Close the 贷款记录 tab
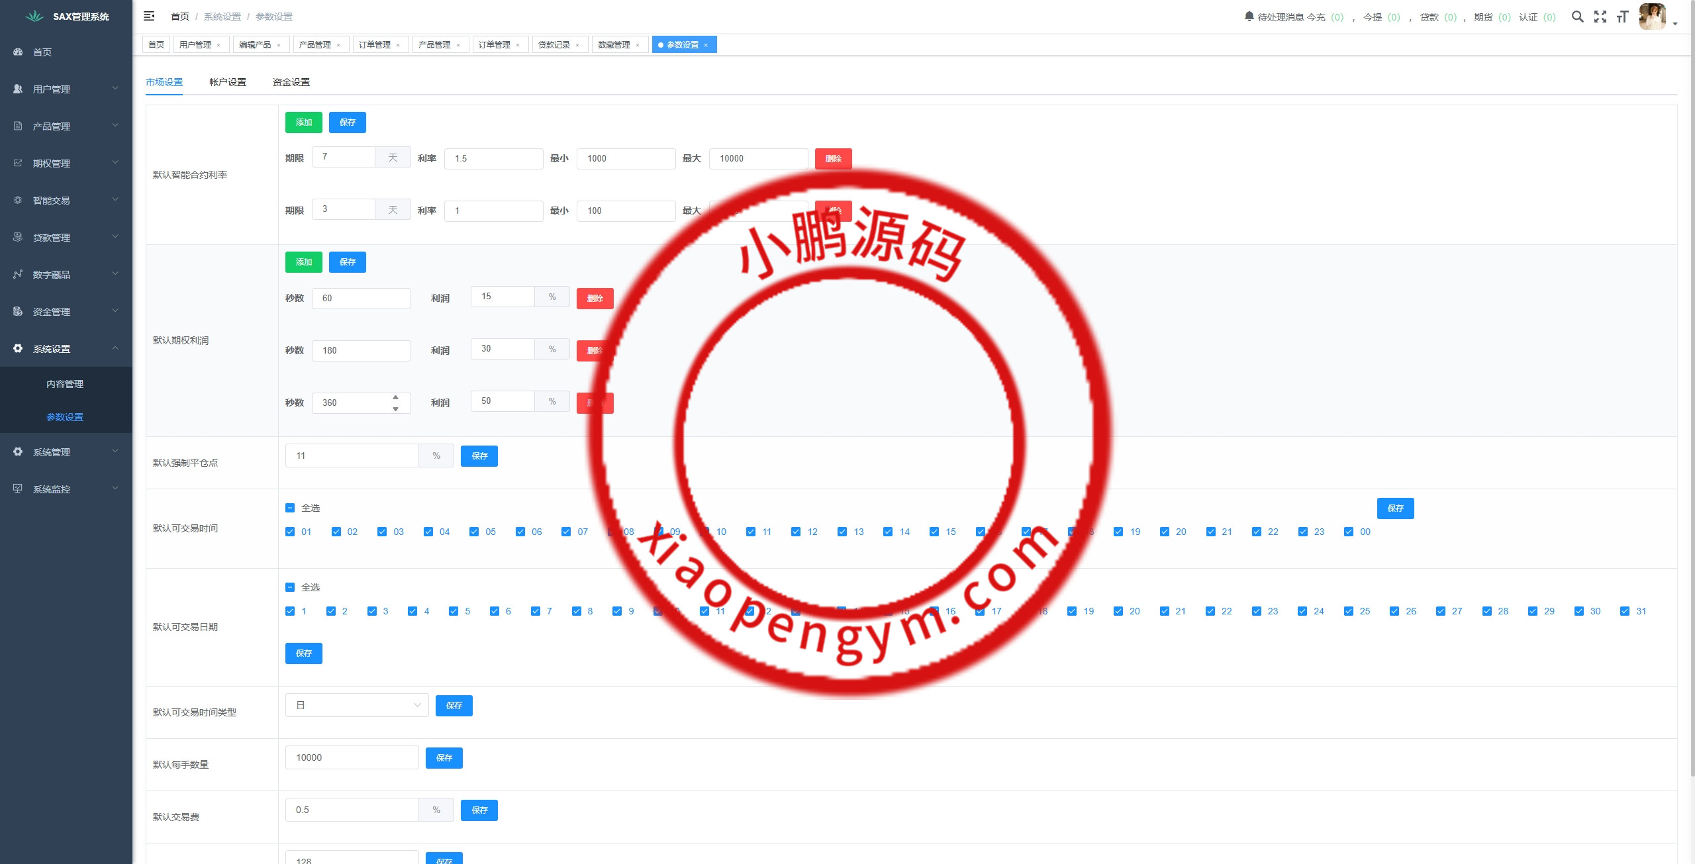The height and width of the screenshot is (864, 1695). (577, 45)
